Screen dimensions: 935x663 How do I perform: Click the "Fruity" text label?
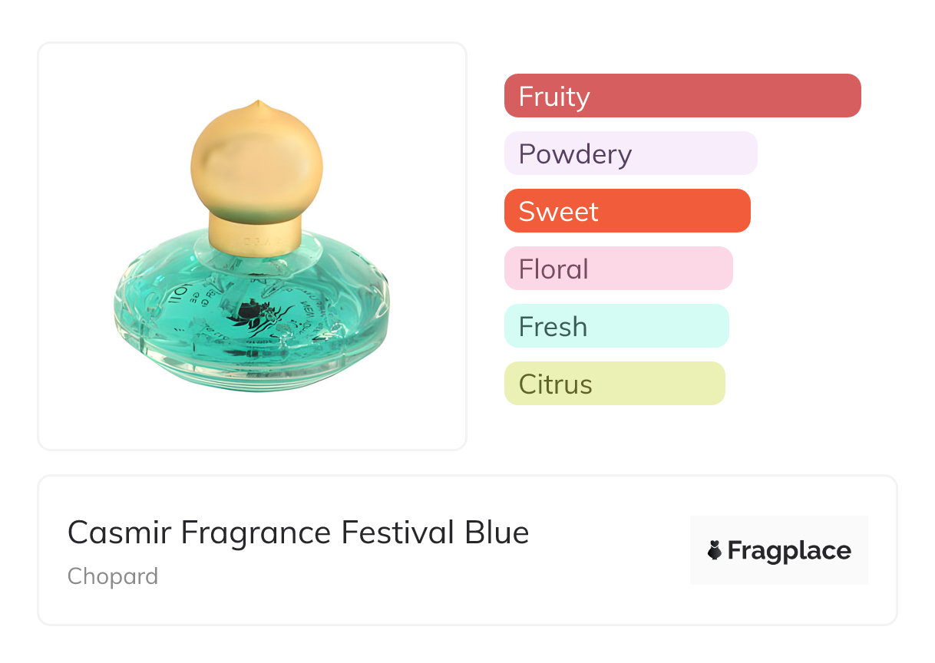point(554,96)
